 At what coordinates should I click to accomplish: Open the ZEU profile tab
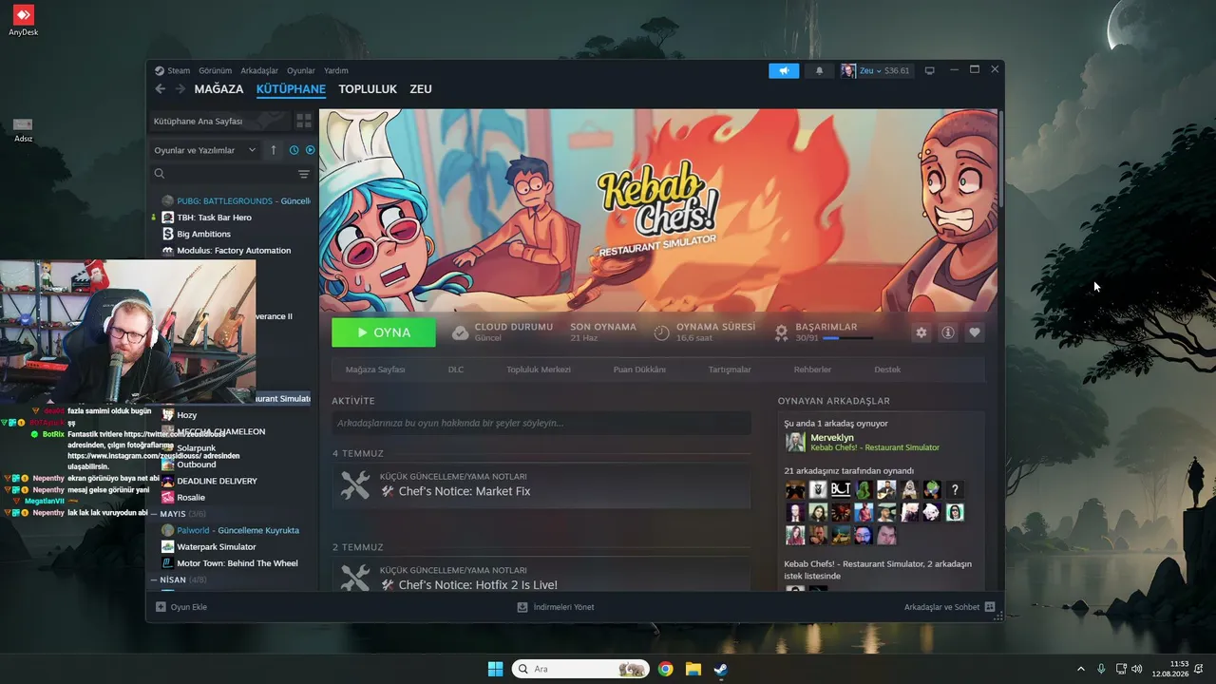click(421, 89)
